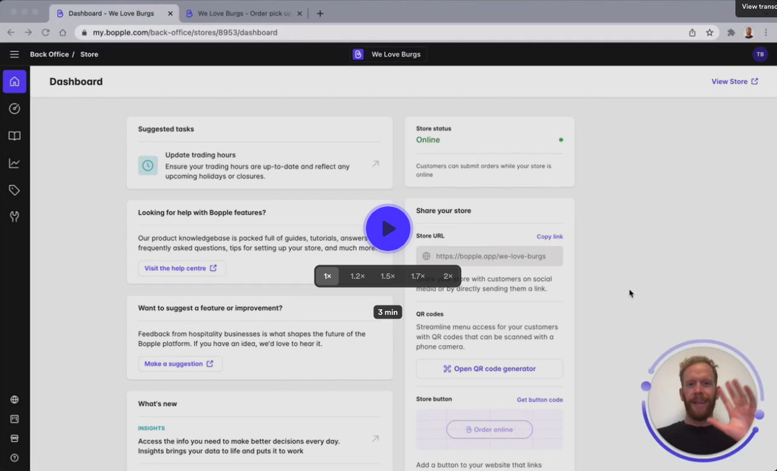Open the browser three-dot menu
This screenshot has width=777, height=471.
[766, 32]
